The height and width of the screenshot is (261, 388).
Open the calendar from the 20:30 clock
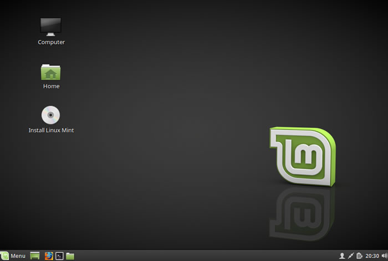(372, 256)
